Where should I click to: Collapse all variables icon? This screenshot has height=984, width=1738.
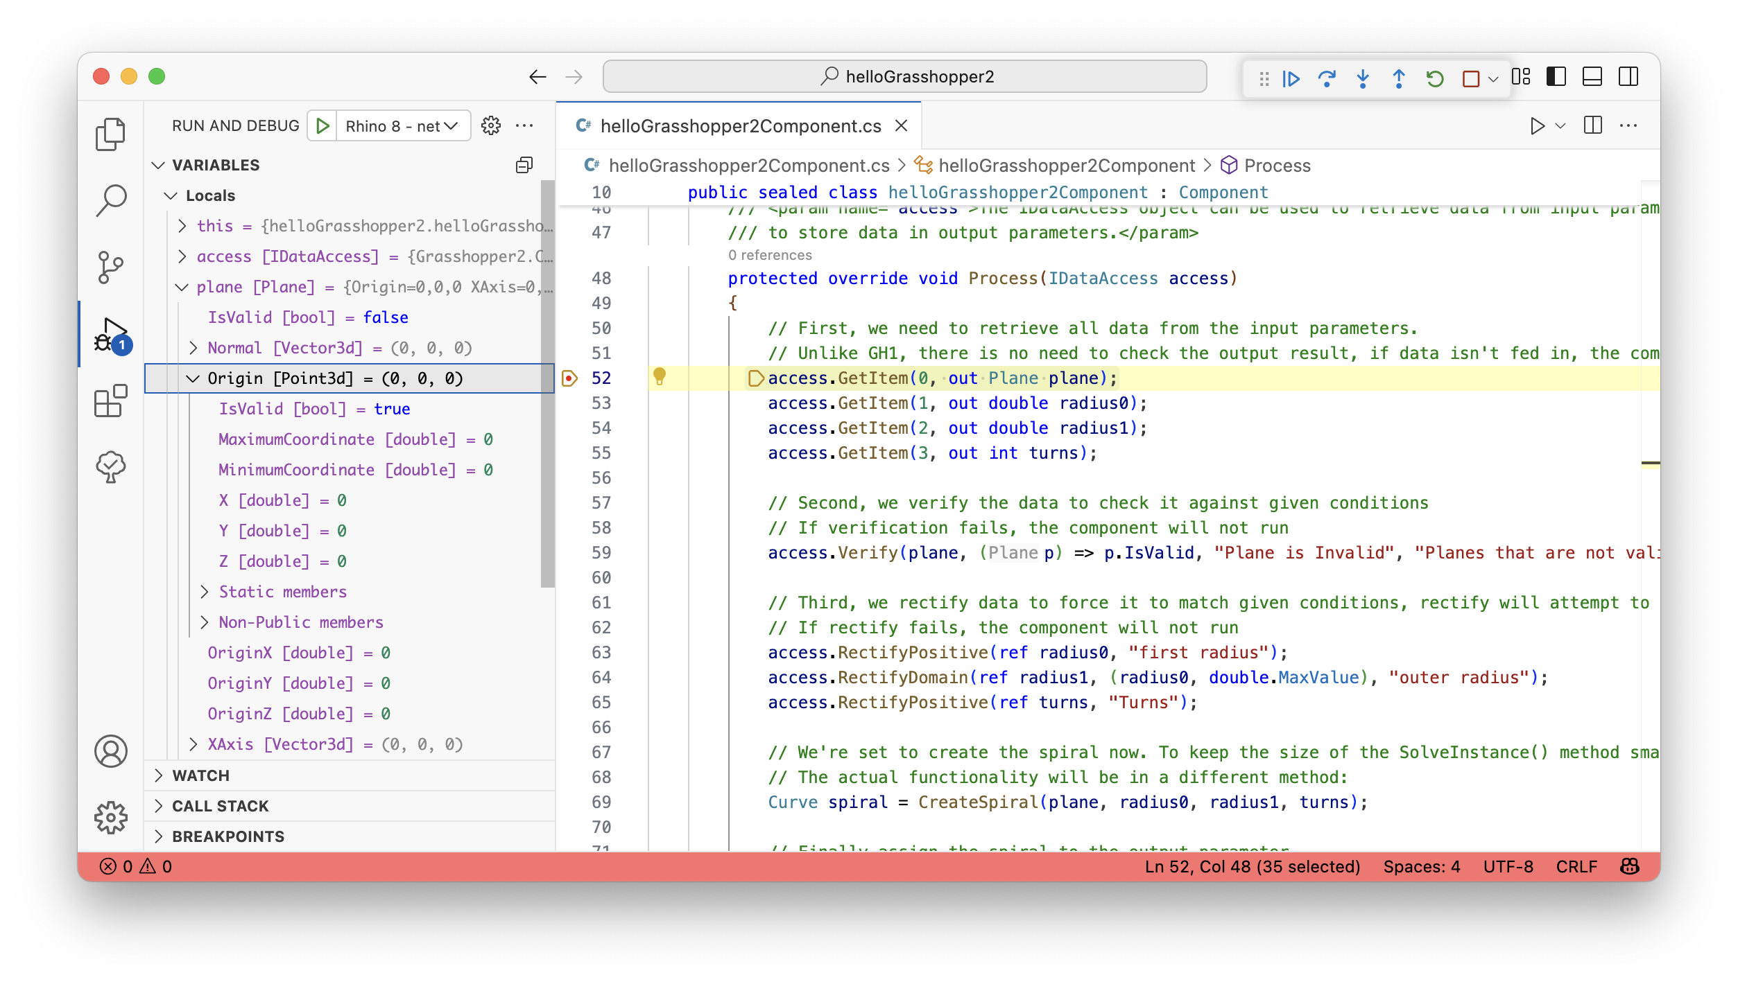tap(524, 165)
